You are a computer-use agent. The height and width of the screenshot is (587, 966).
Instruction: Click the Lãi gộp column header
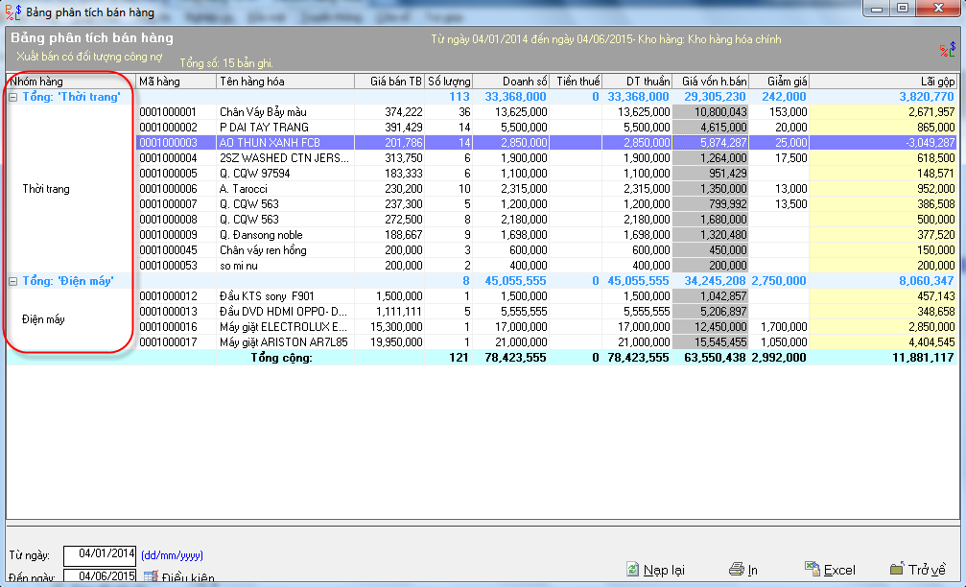coord(883,82)
